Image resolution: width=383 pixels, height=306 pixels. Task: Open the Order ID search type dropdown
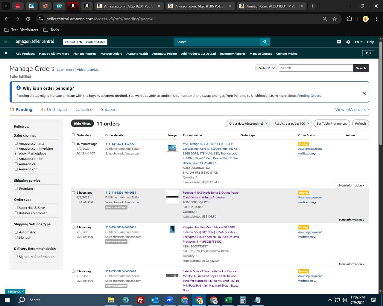pos(266,68)
